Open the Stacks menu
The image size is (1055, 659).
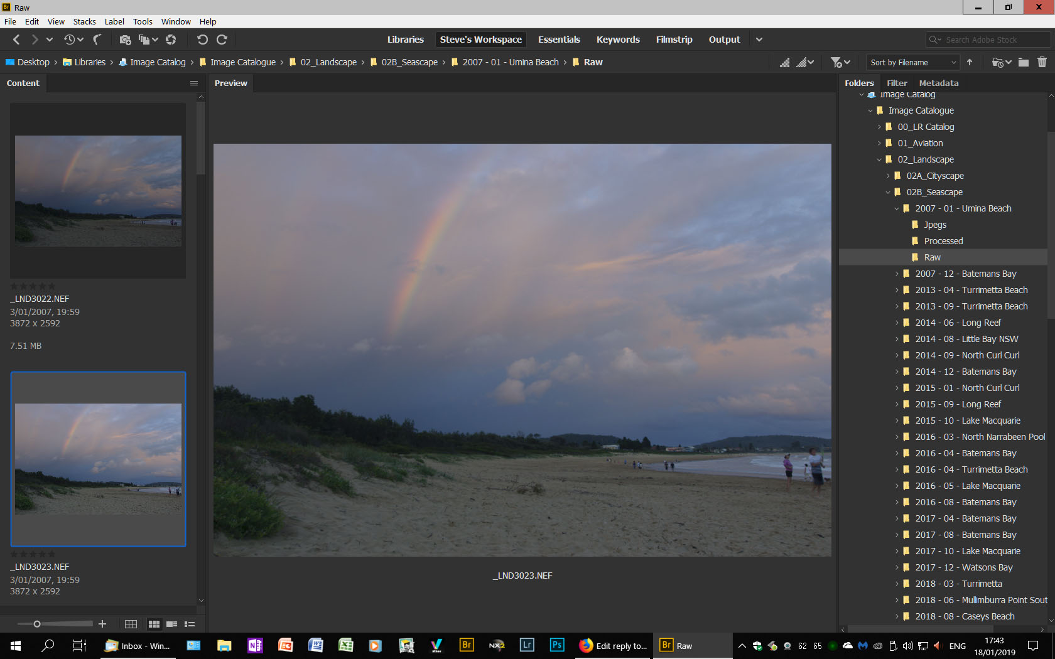click(84, 21)
